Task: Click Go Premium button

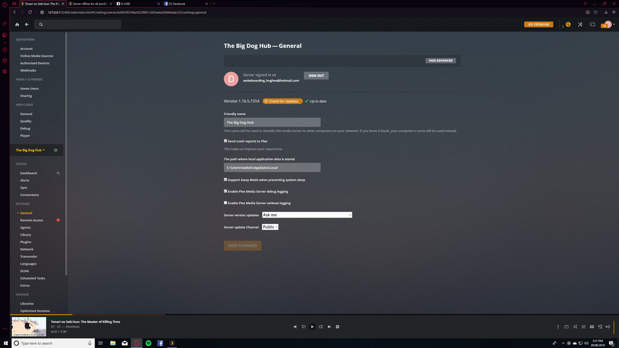Action: 538,24
